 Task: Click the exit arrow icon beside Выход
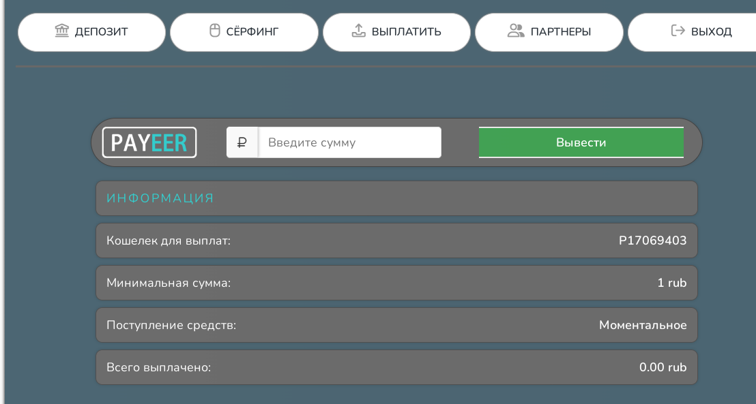click(x=678, y=31)
